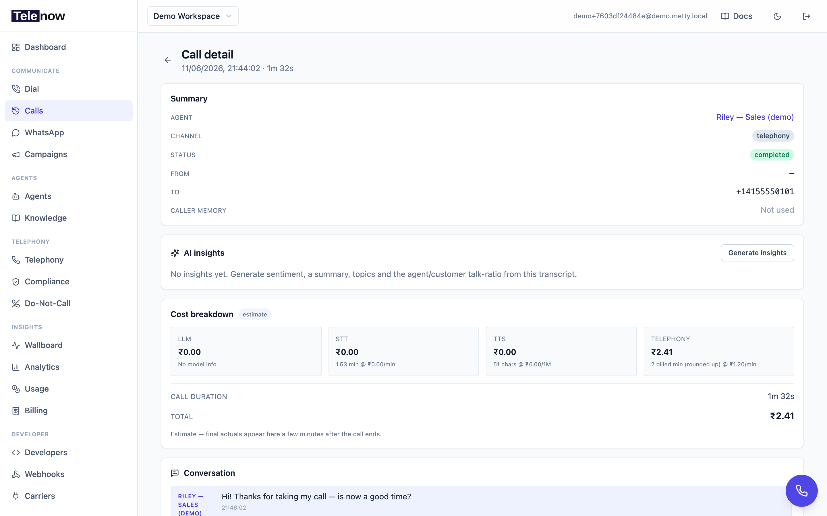Image resolution: width=827 pixels, height=516 pixels.
Task: Click the Dial phone icon
Action: click(16, 89)
